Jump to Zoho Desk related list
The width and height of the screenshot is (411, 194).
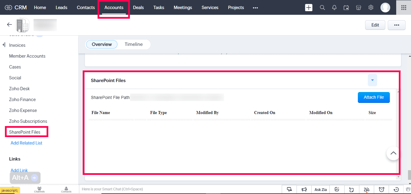(x=19, y=89)
